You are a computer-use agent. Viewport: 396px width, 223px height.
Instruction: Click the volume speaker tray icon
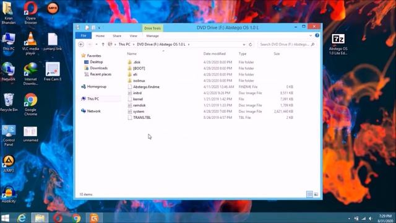[x=370, y=219]
